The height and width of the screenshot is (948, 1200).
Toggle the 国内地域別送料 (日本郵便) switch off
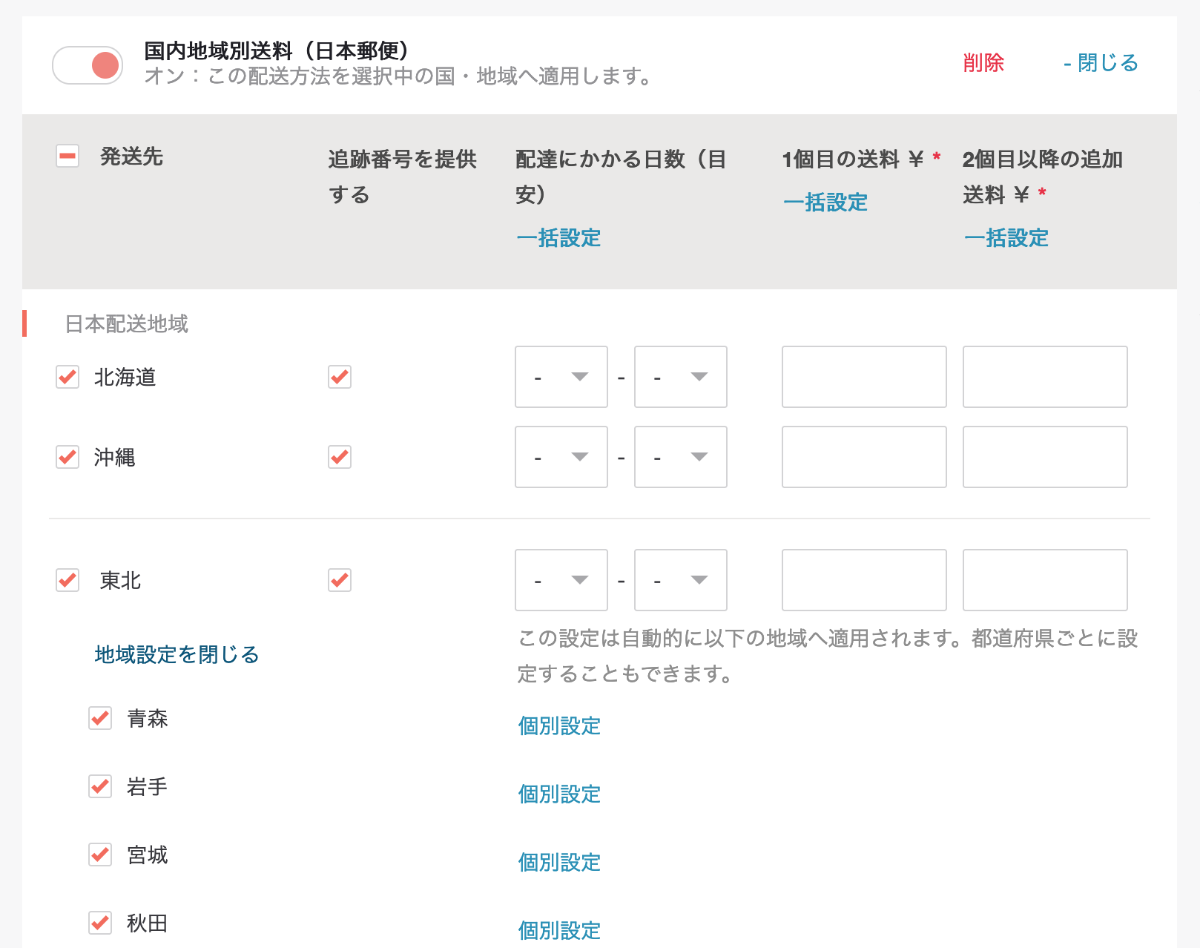click(x=88, y=65)
